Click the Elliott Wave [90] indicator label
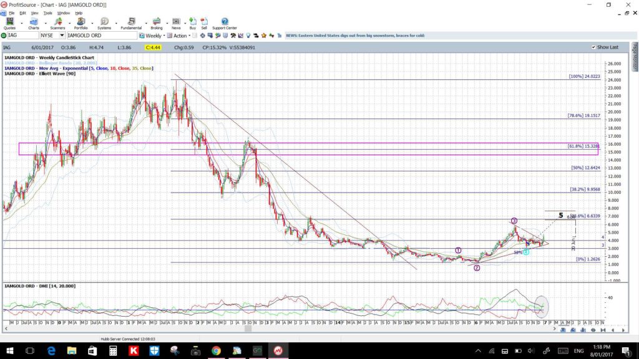Viewport: 639px width, 359px height. 40,74
